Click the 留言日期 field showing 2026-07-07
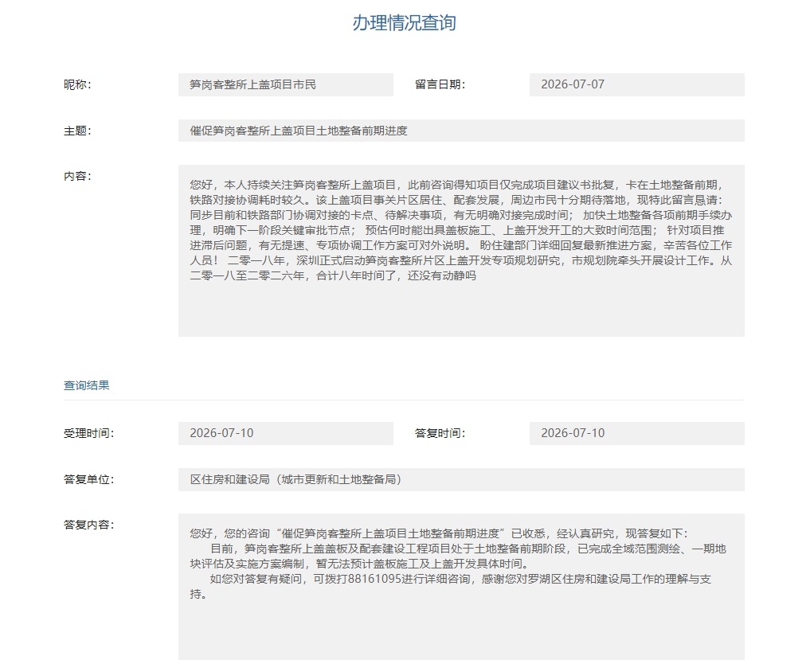The width and height of the screenshot is (810, 660). pos(637,84)
